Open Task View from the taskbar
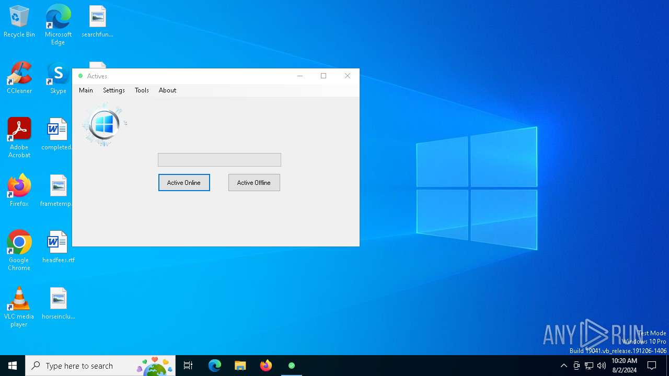 coord(188,366)
